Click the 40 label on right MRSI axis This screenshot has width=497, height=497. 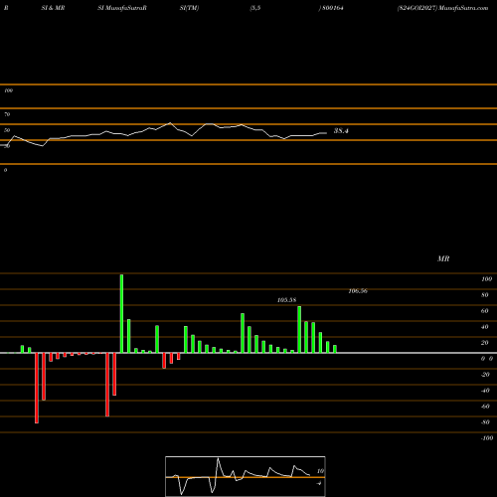(485, 327)
